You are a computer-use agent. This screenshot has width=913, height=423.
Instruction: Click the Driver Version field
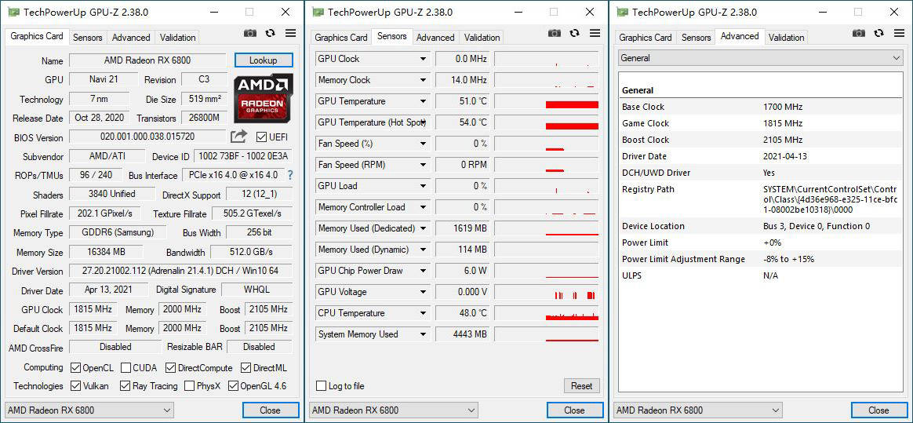[x=181, y=271]
